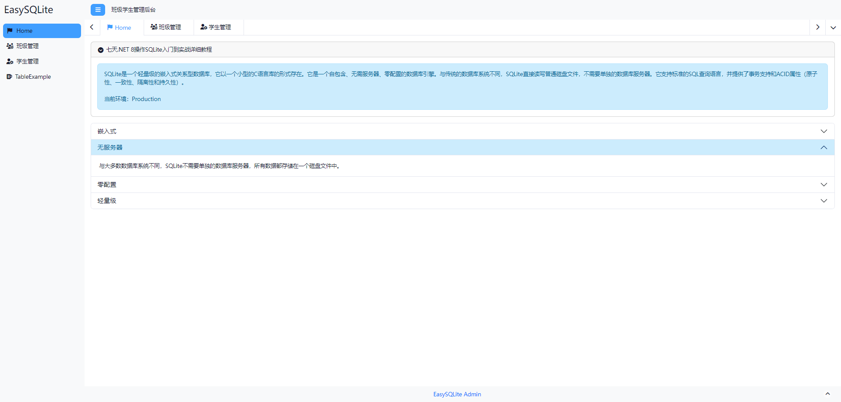Image resolution: width=841 pixels, height=402 pixels.
Task: Click the left tab-scroll arrow
Action: [x=92, y=27]
